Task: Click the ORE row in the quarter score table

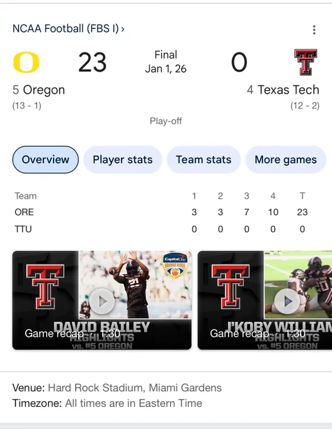Action: [x=161, y=212]
